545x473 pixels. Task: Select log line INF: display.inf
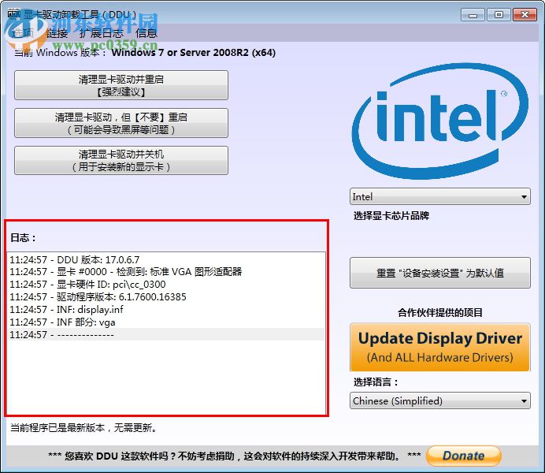166,309
